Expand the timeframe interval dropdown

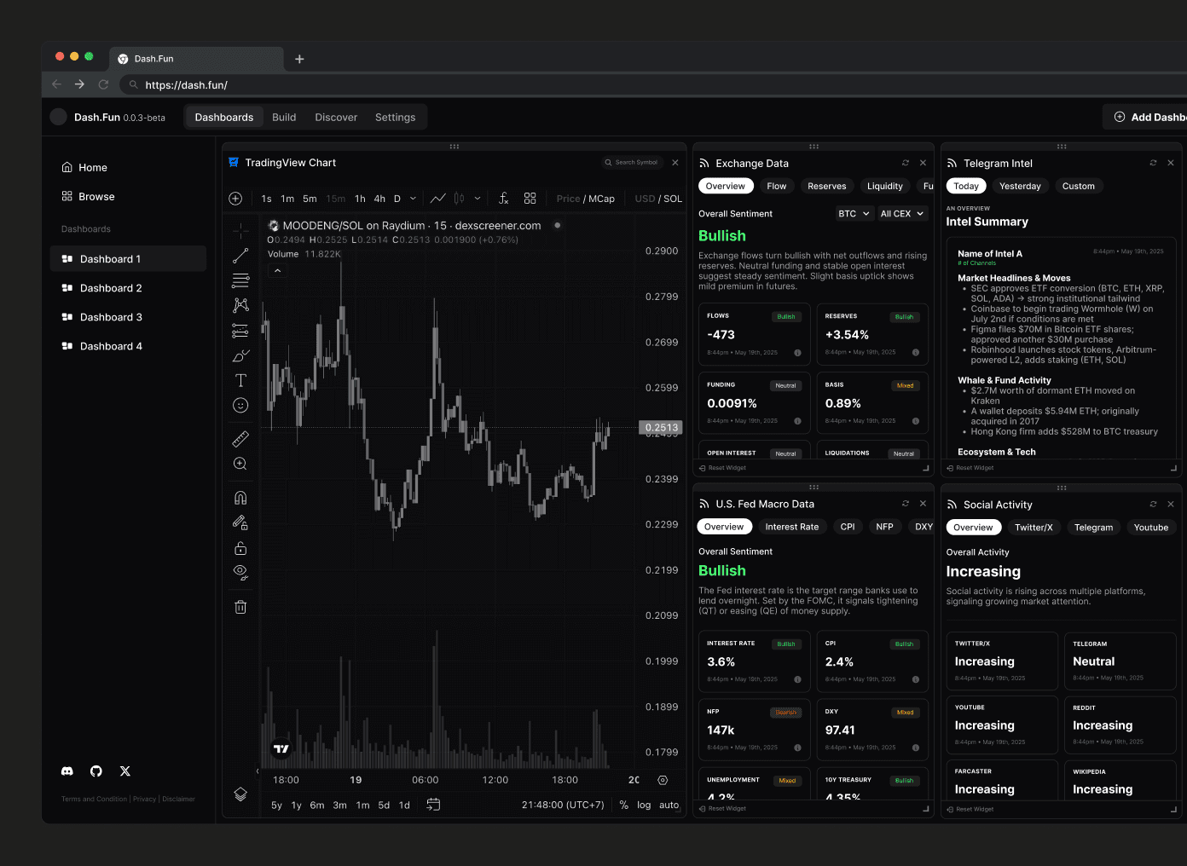414,199
